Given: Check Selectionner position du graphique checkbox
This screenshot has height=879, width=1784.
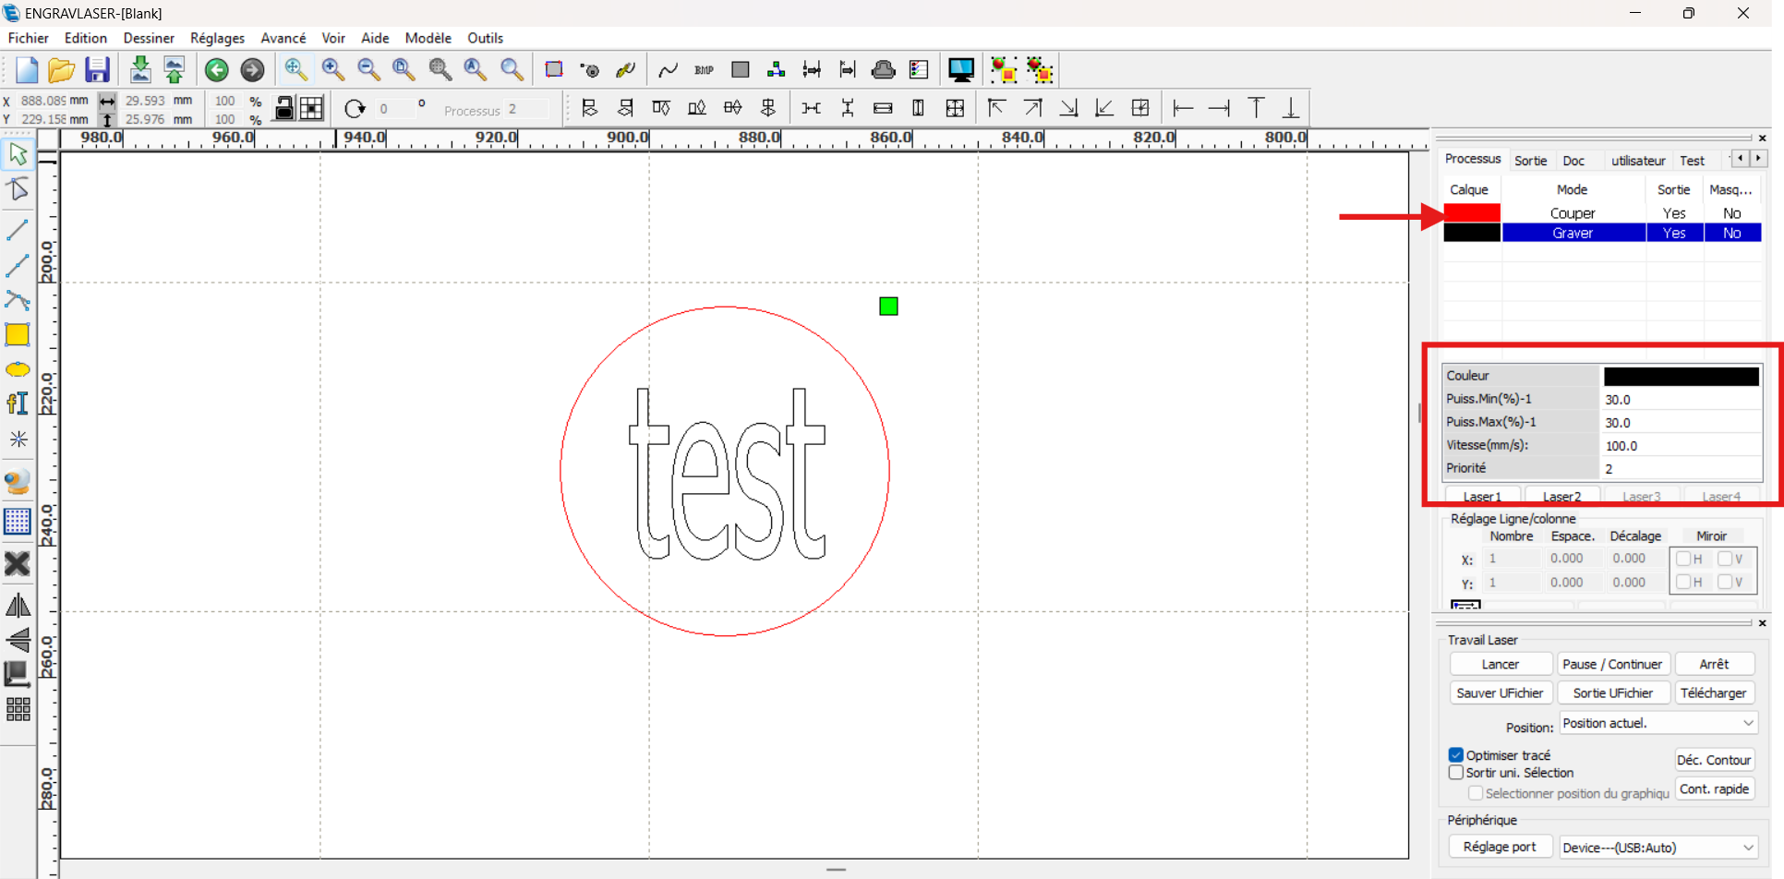Looking at the screenshot, I should (x=1476, y=793).
